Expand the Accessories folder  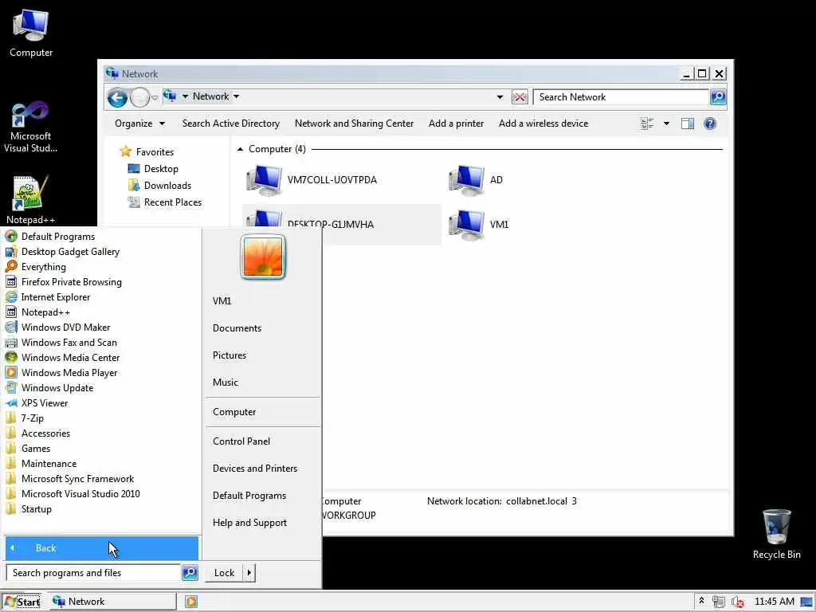coord(45,433)
